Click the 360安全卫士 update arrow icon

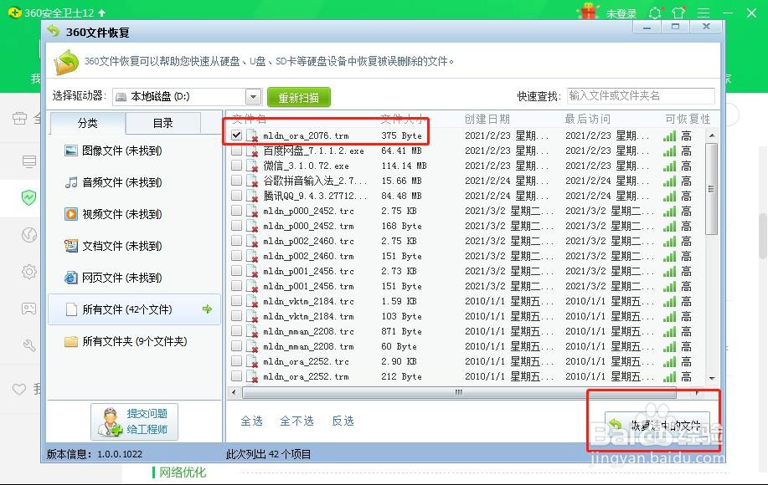tap(102, 13)
